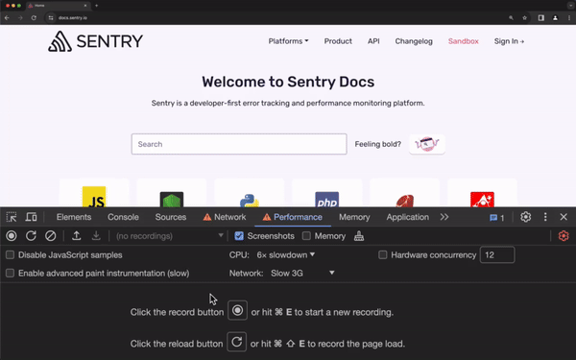Uncheck the Screenshots checkbox
The height and width of the screenshot is (360, 576).
[239, 236]
